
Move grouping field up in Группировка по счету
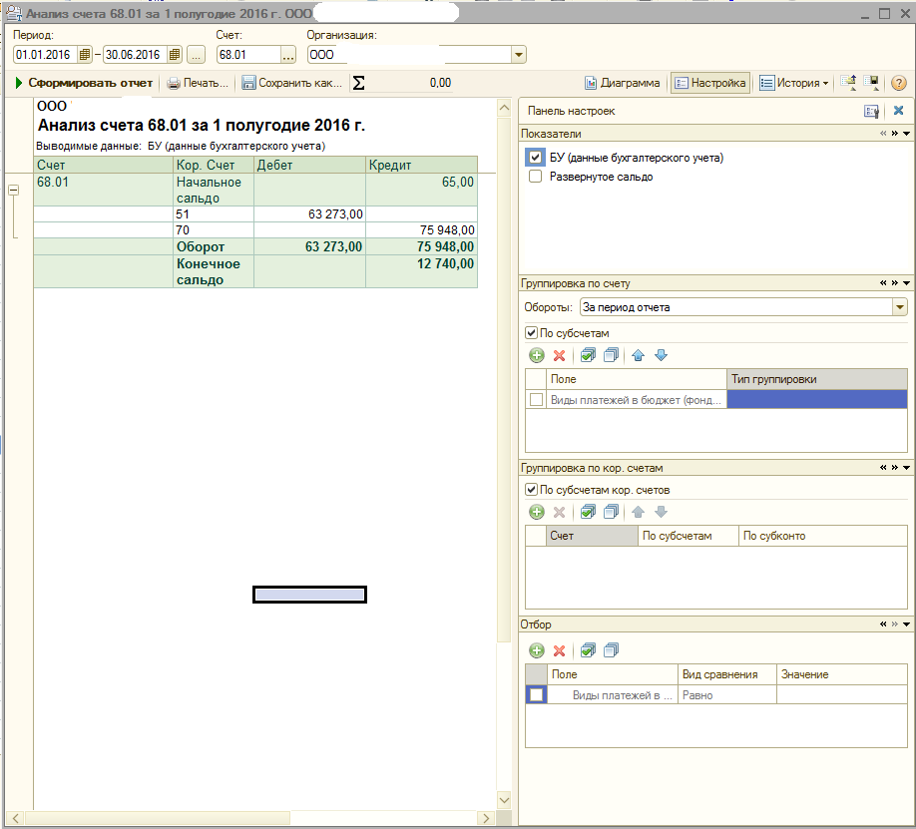(x=639, y=355)
